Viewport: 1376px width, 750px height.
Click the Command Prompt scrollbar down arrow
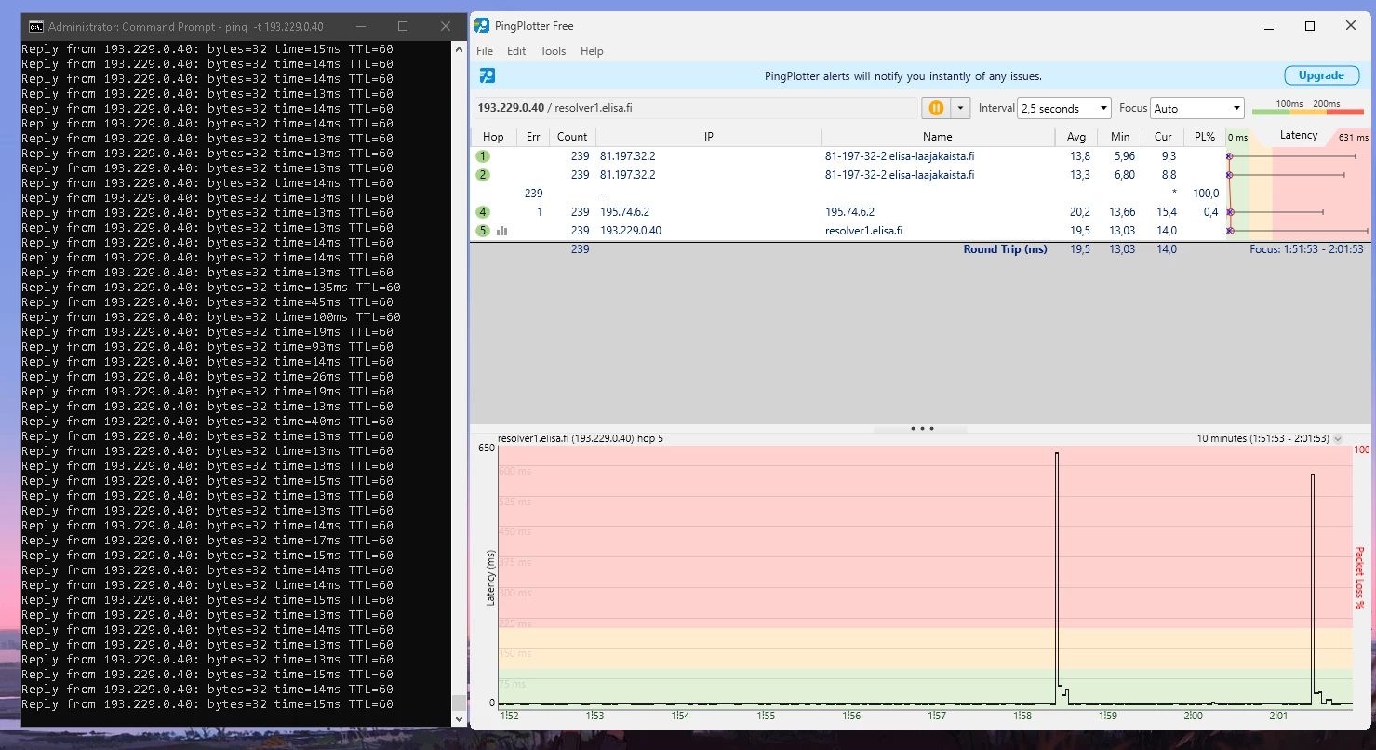(458, 719)
